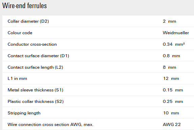Image resolution: width=194 pixels, height=130 pixels.
Task: Select Plastic collar thickness (S2) label
Action: (x=35, y=102)
